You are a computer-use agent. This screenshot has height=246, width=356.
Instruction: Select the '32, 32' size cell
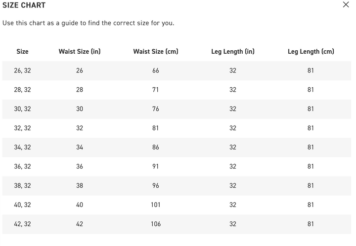(x=22, y=128)
